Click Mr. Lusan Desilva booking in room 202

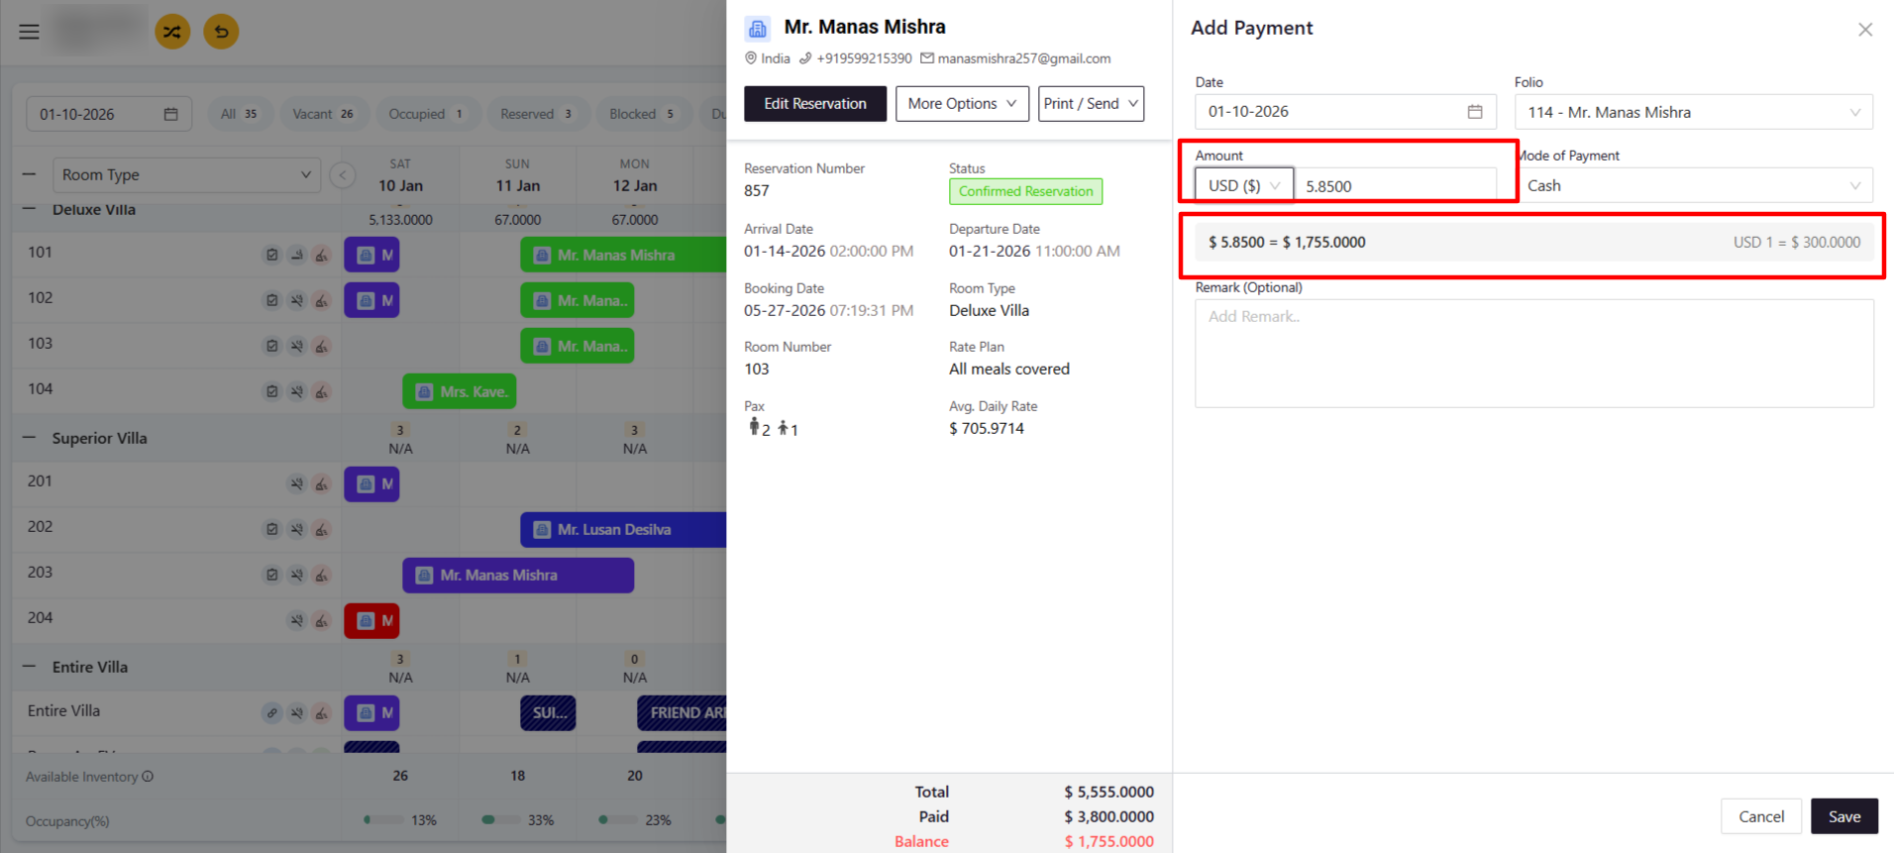623,529
